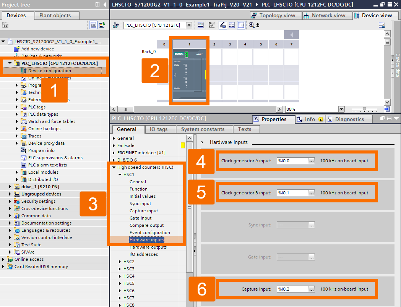Open the Texts tab
The image size is (401, 307).
247,129
